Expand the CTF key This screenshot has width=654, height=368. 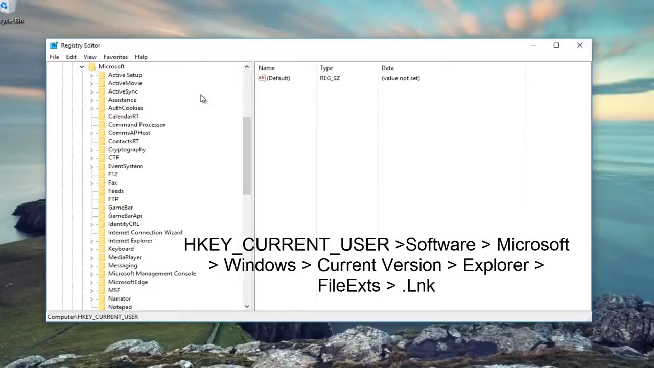coord(91,158)
